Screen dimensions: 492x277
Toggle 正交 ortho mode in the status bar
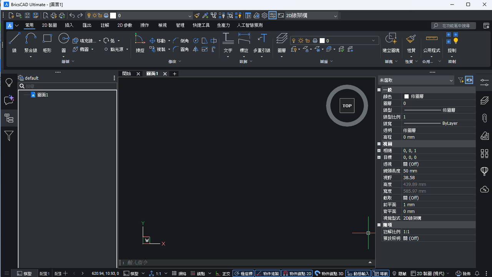(223, 274)
